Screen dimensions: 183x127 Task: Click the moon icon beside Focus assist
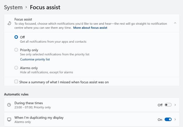point(9,23)
